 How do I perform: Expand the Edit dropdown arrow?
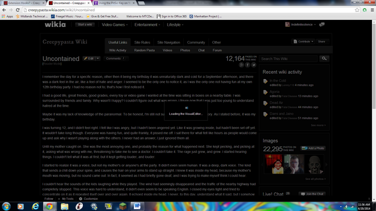click(x=98, y=59)
